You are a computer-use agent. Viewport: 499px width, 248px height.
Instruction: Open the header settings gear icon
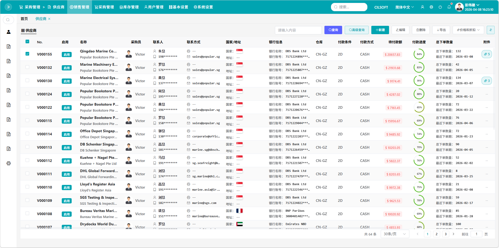tap(431, 7)
